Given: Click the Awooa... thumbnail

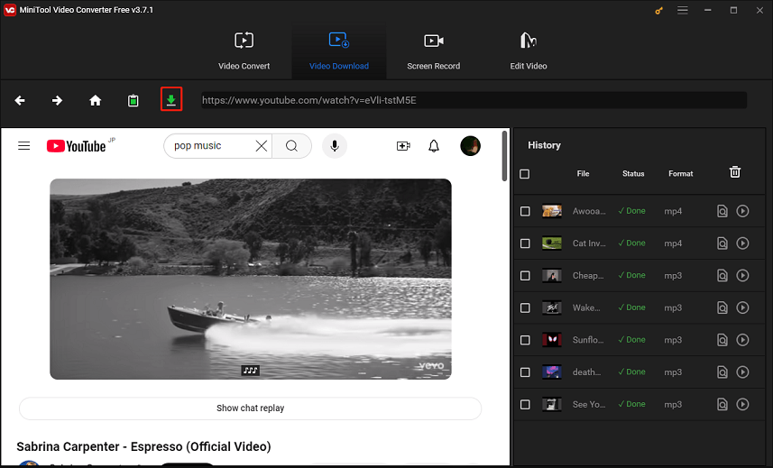Looking at the screenshot, I should [552, 211].
